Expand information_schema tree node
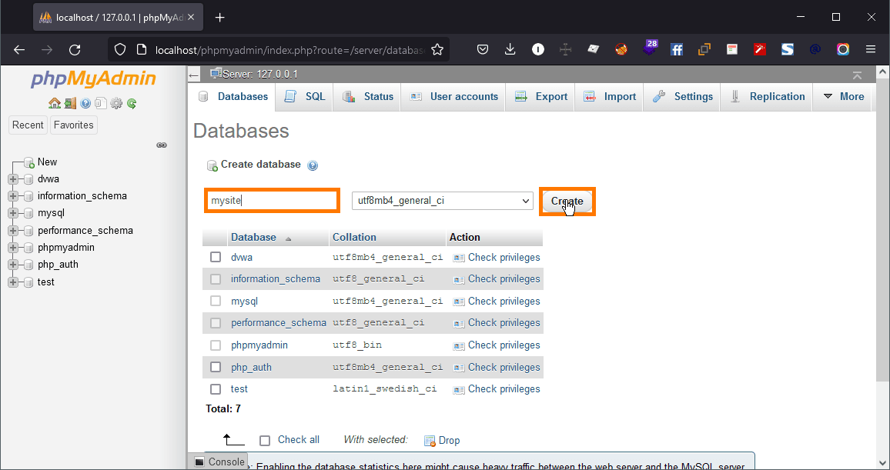Screen dimensions: 890x470 click(x=12, y=196)
